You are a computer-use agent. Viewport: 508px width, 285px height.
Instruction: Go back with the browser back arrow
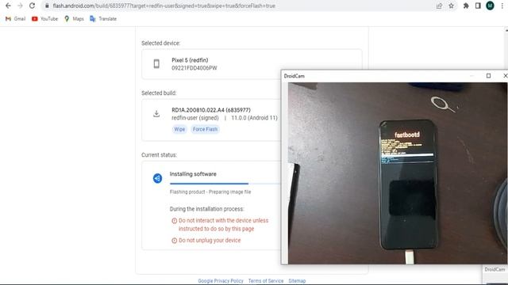[8, 6]
